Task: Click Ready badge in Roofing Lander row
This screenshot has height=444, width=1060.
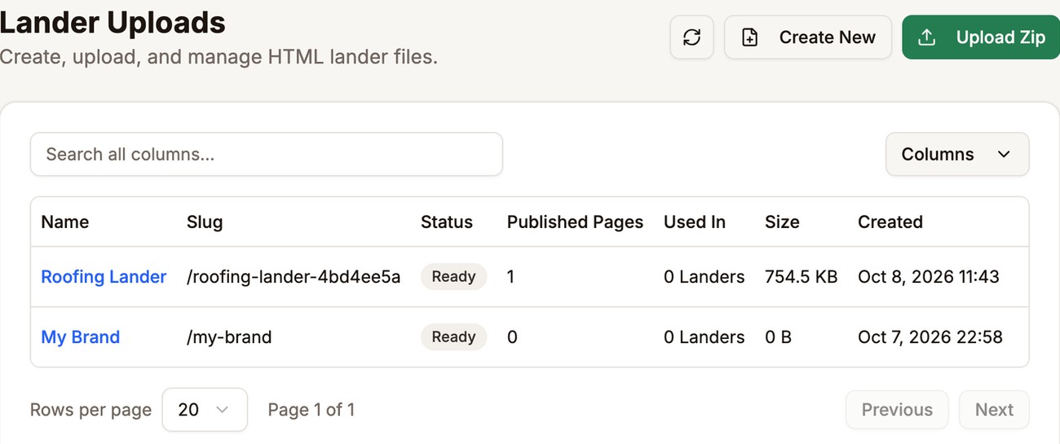Action: pyautogui.click(x=453, y=276)
